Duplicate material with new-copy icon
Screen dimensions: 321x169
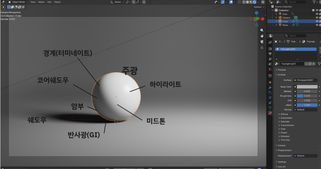[310, 64]
